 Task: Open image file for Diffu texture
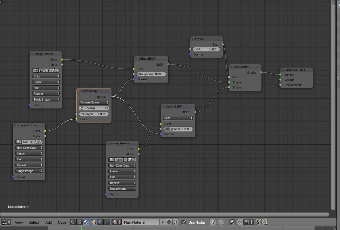coord(53,70)
